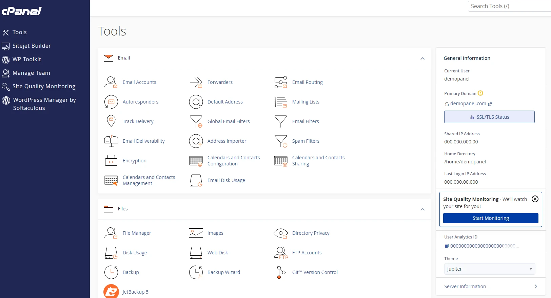Collapse the Files section

tap(422, 209)
